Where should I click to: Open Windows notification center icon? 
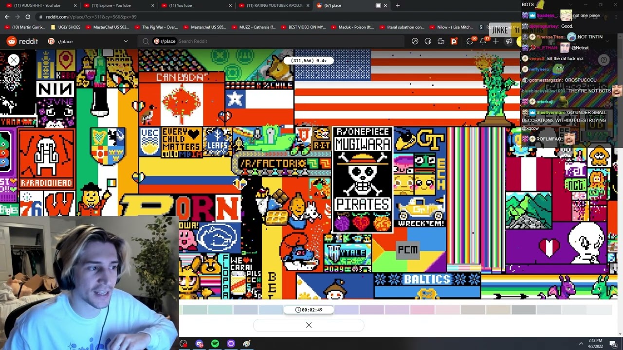pos(613,344)
